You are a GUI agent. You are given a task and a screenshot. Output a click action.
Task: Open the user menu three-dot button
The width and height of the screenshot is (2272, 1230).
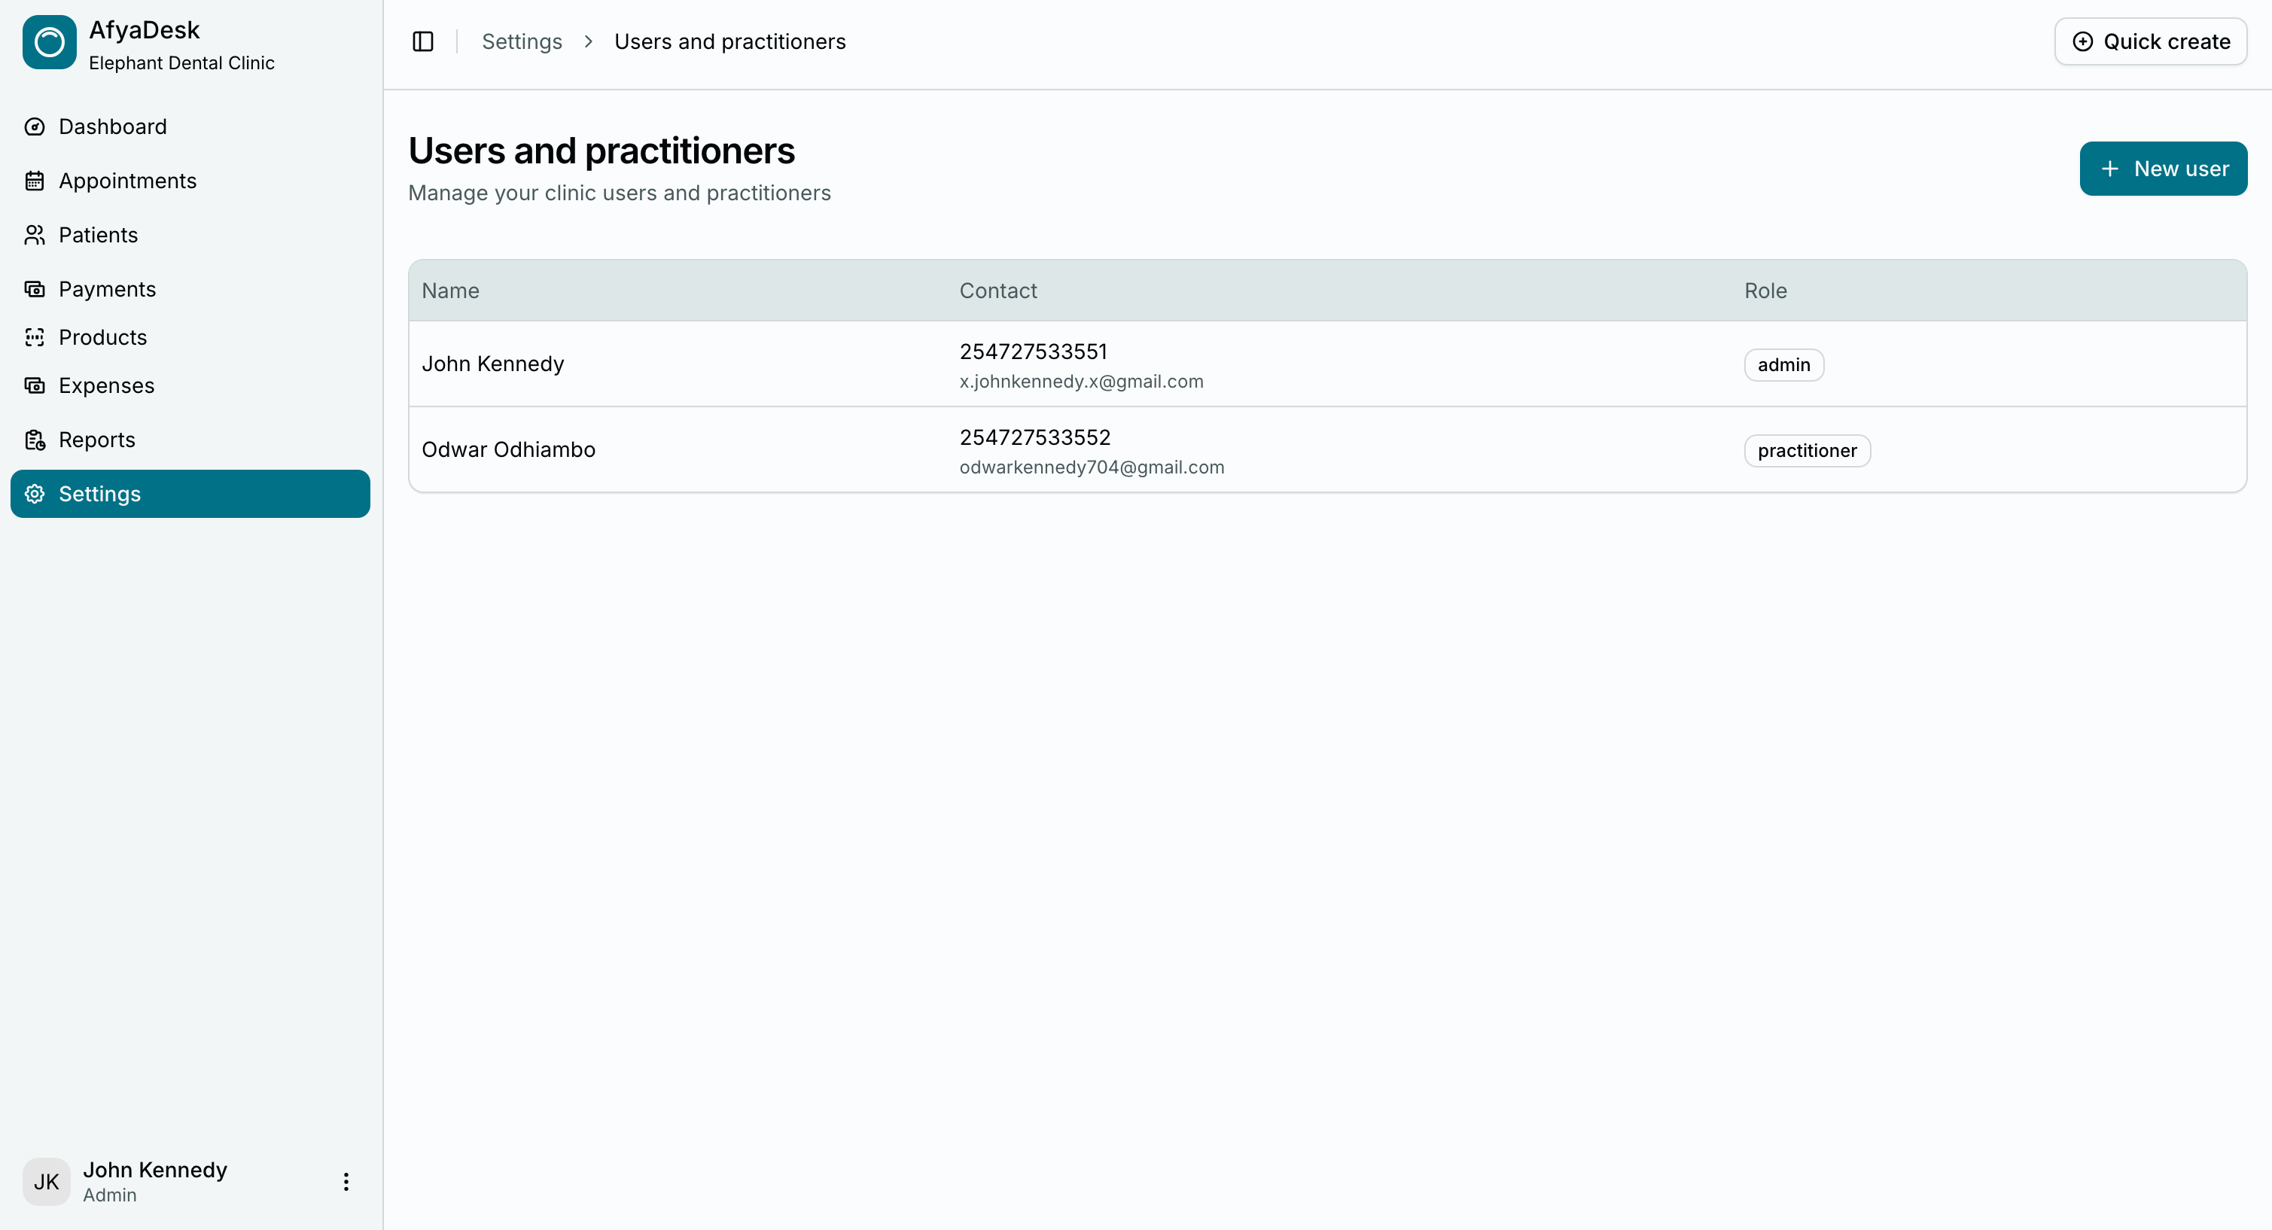click(346, 1182)
